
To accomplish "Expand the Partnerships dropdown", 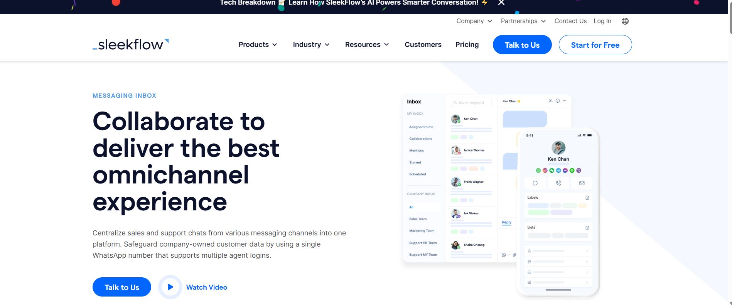I will tap(523, 21).
